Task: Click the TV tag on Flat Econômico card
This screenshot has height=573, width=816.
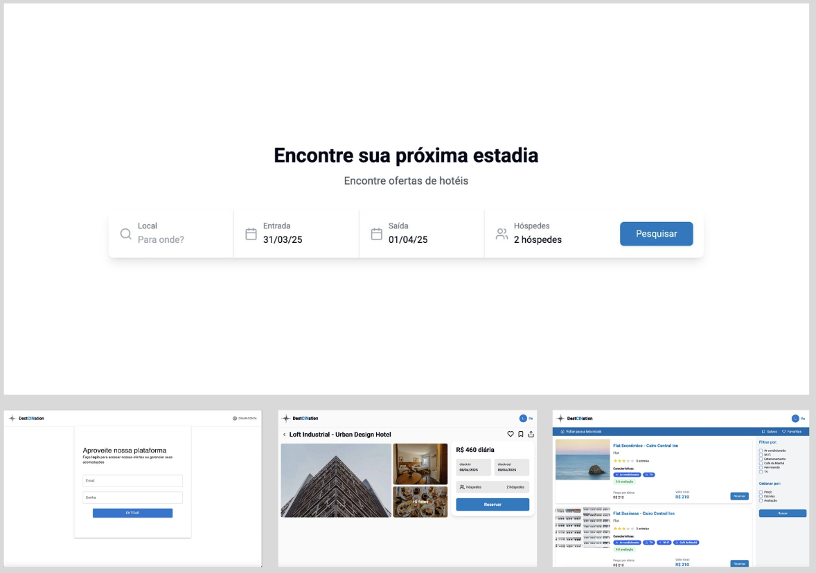Action: point(649,475)
